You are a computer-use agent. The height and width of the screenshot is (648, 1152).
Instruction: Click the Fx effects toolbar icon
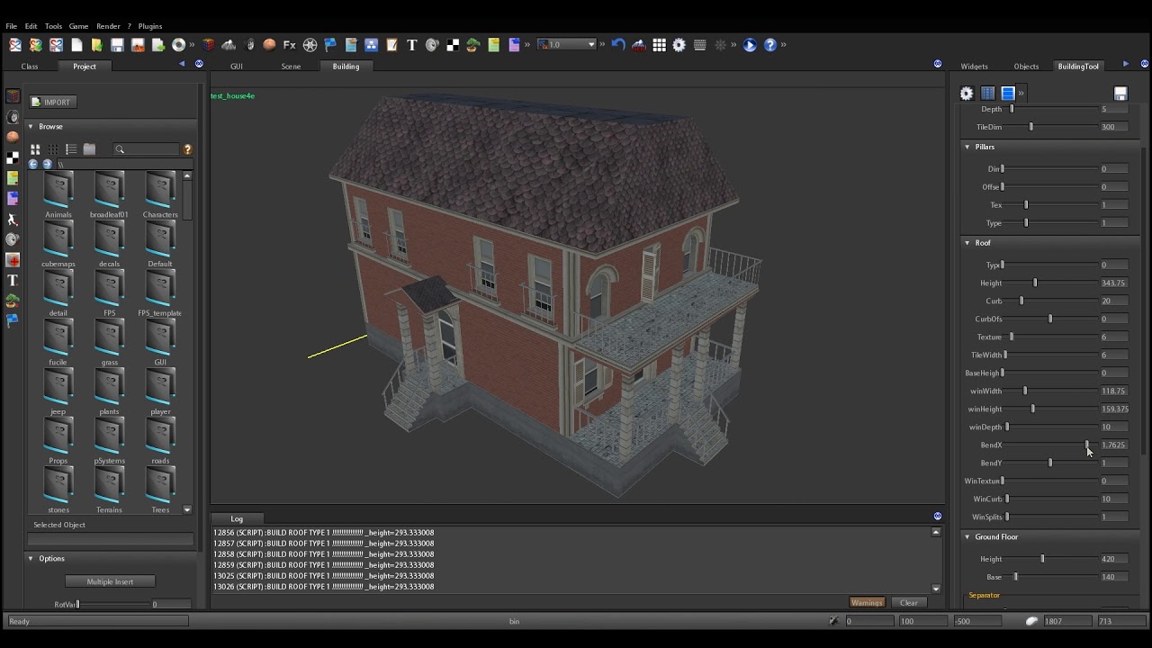pos(290,45)
